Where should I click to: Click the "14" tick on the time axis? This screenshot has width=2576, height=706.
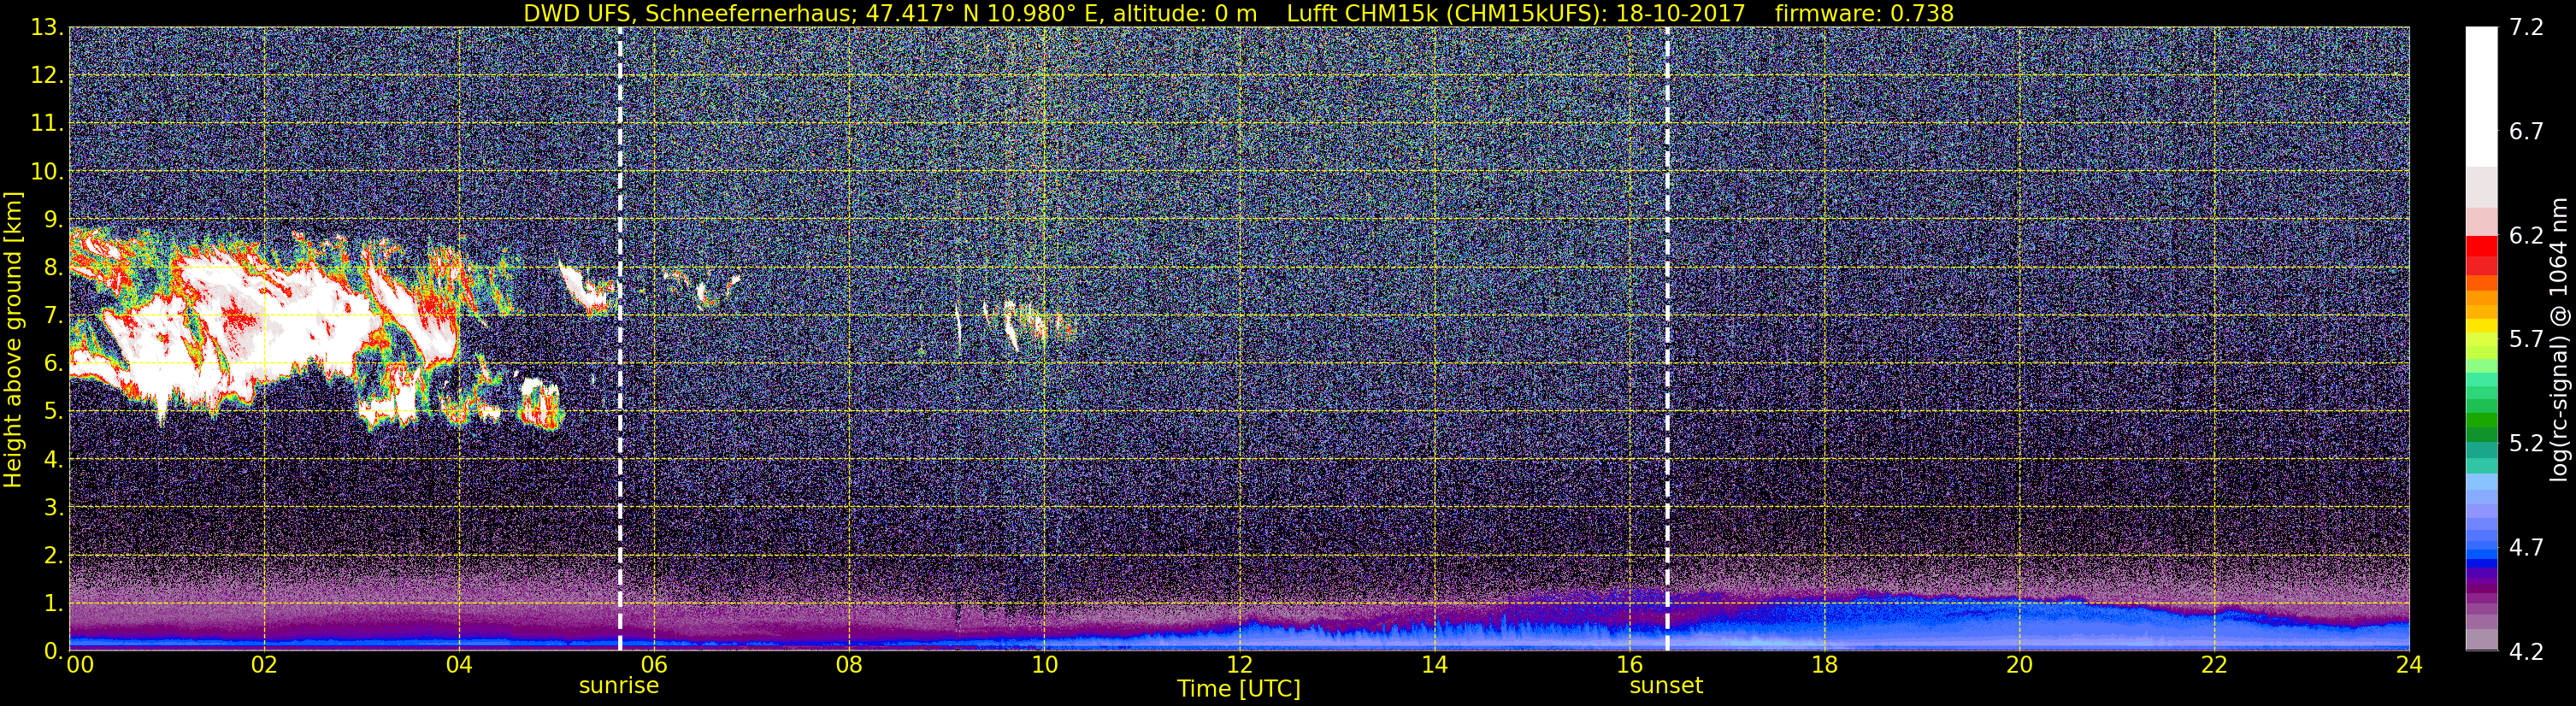click(1434, 665)
